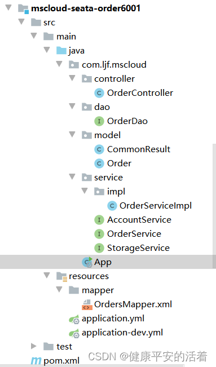This screenshot has width=216, height=367.
Task: Collapse the mapper folder arrow
Action: click(x=60, y=290)
